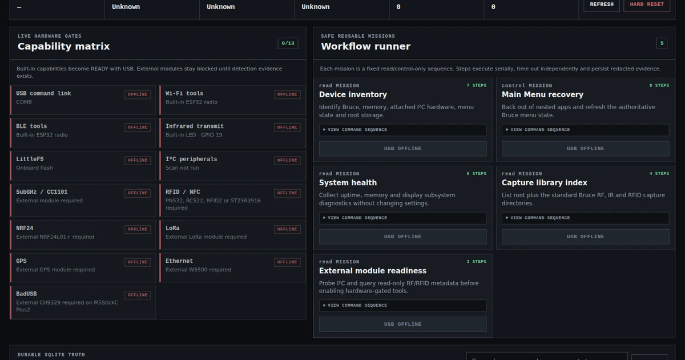The image size is (685, 360).
Task: Click the Infrared transmit capability title
Action: click(195, 126)
